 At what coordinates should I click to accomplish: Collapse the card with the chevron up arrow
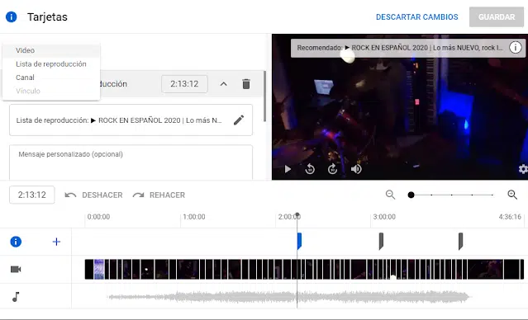[x=224, y=83]
